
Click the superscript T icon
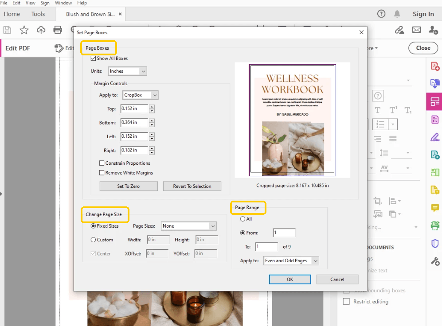pyautogui.click(x=393, y=110)
